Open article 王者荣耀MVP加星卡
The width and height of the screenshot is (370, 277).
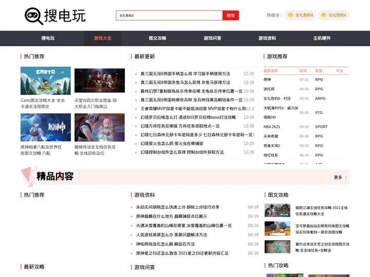193,109
